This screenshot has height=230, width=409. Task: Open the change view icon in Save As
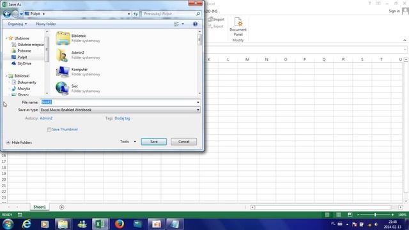click(176, 24)
